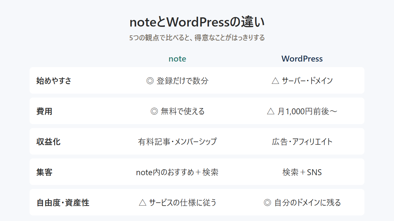Click the cell "◎ 登録だけで数分"

(177, 81)
